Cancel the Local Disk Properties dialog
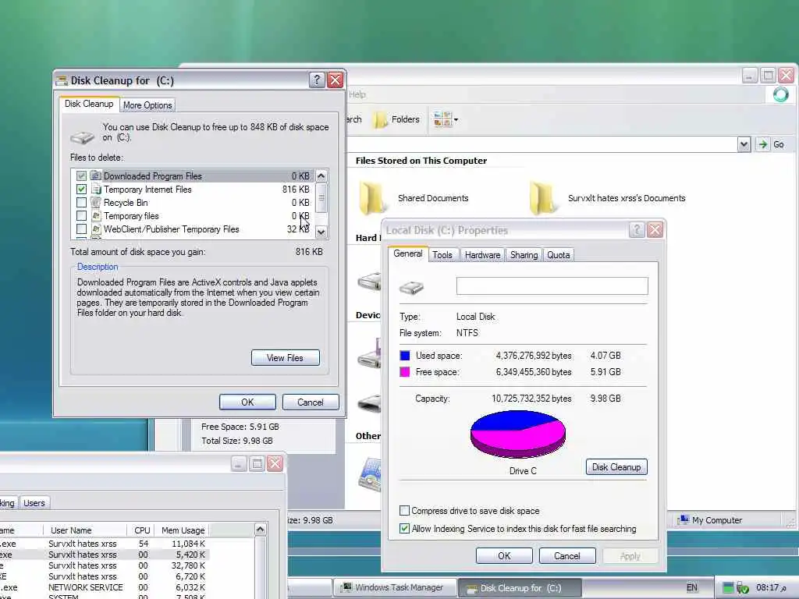This screenshot has width=799, height=599. tap(567, 555)
